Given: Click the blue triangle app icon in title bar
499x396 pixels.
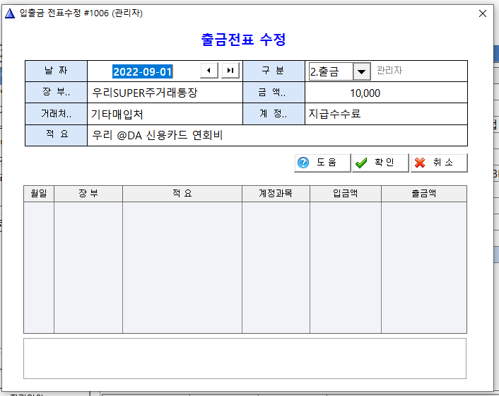Looking at the screenshot, I should pos(10,13).
